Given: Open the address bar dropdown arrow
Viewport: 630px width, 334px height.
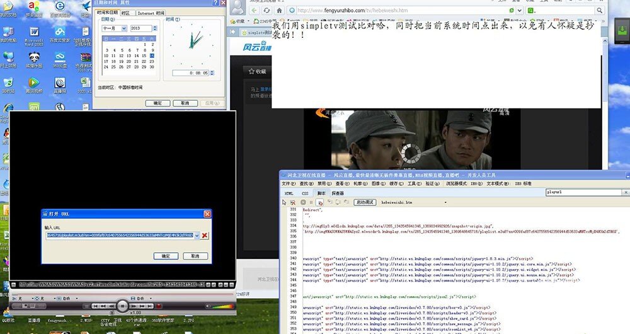Looking at the screenshot, I should pyautogui.click(x=520, y=11).
